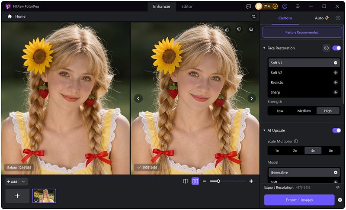Open the Add dropdown arrow
This screenshot has width=346, height=210.
point(23,182)
